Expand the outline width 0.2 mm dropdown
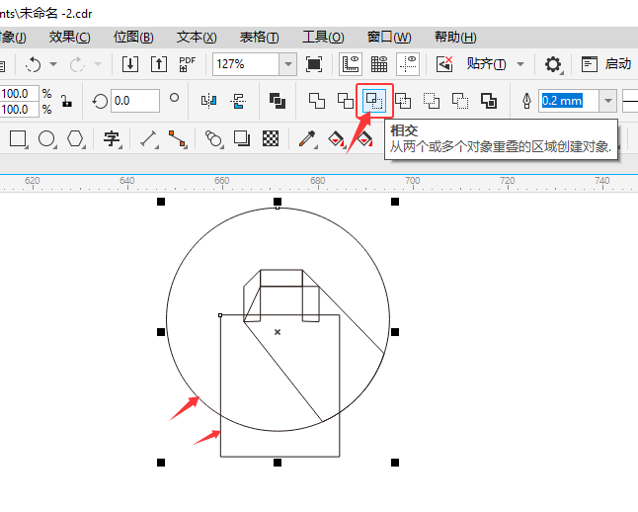Screen dimensions: 638x512 point(607,101)
